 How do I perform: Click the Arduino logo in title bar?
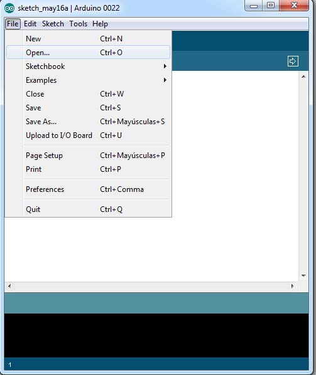pyautogui.click(x=9, y=8)
